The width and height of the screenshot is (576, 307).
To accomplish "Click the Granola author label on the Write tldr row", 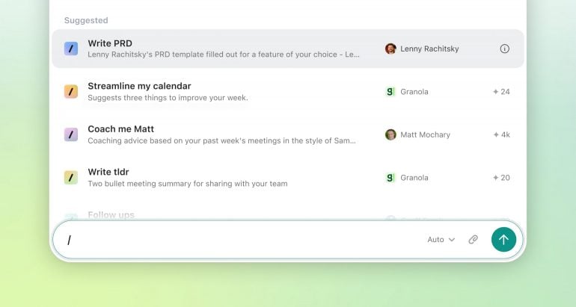I will tap(414, 178).
